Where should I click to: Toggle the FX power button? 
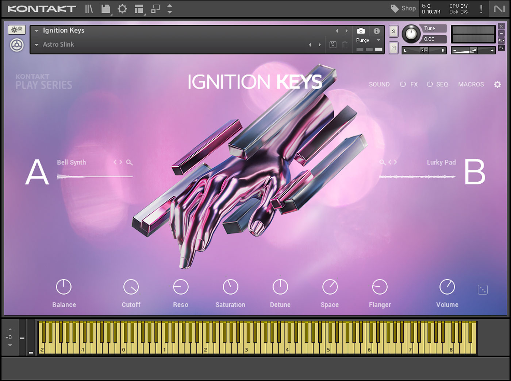(403, 84)
